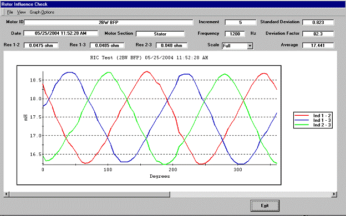346x216 pixels.
Task: Select the Motor ID field showing 2BW BFP
Action: coord(109,22)
